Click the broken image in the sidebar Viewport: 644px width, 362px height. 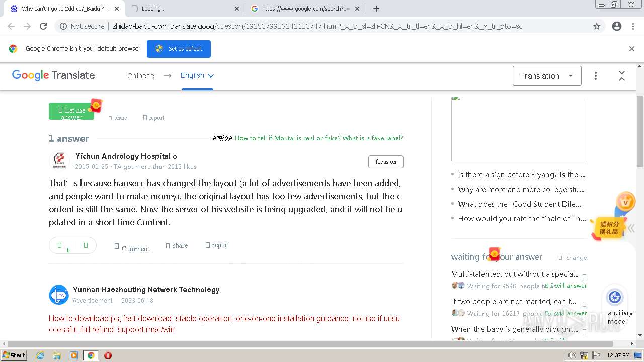[519, 128]
